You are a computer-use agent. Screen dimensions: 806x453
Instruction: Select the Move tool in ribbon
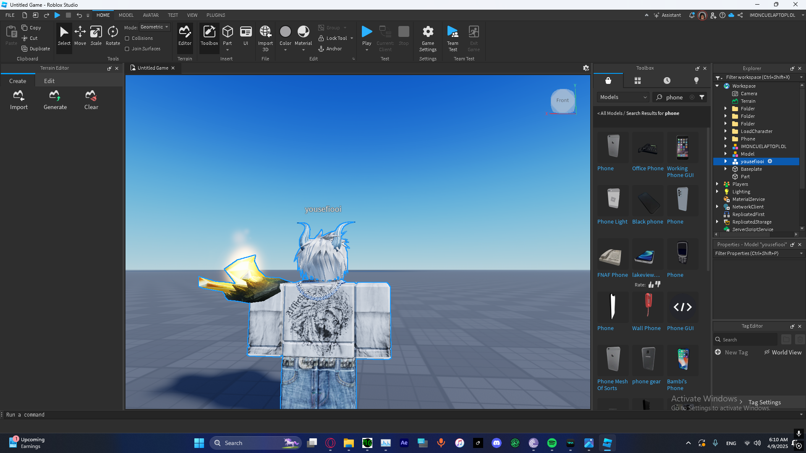click(x=80, y=36)
